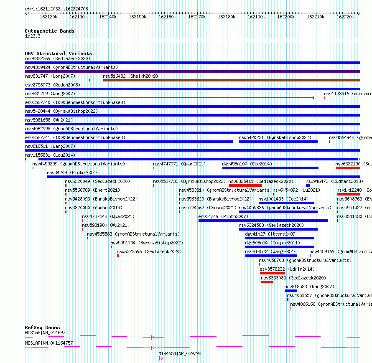Click the 1q23.3 cytogenetic band label

pos(33,36)
